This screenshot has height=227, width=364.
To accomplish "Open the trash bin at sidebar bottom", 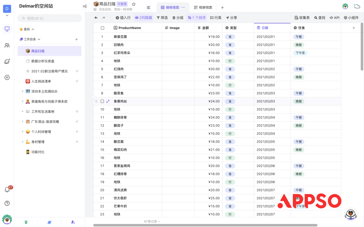I will (x=26, y=222).
